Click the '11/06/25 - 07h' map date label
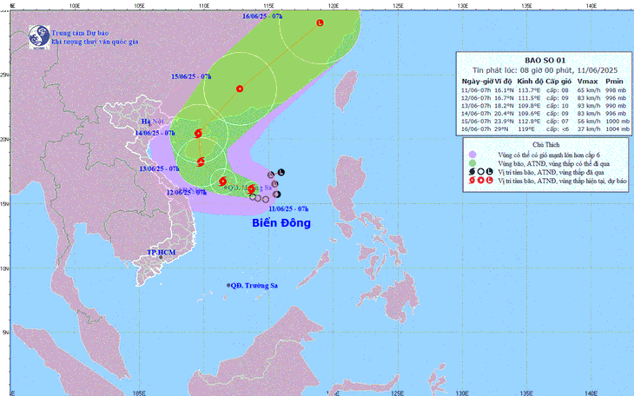Screen dimensions: 634x396 tap(288, 208)
